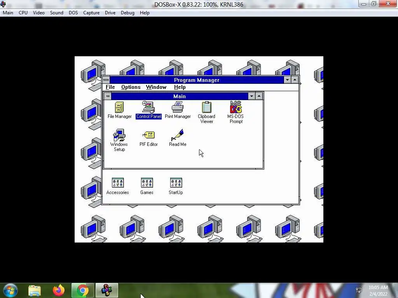Viewport: 398px width, 298px height.
Task: Open the Games program group
Action: [147, 186]
